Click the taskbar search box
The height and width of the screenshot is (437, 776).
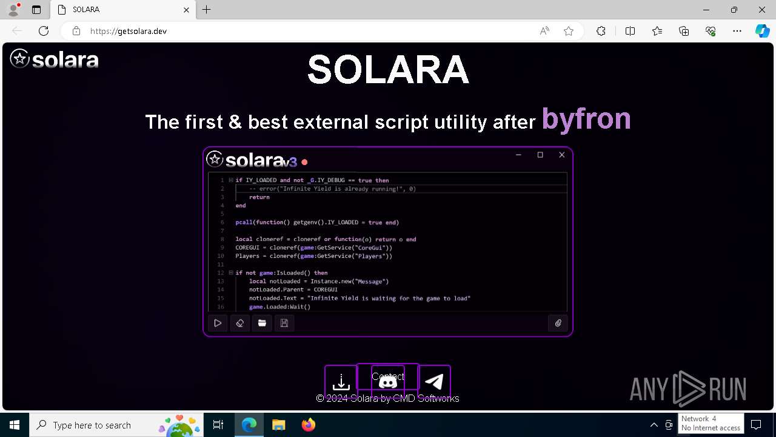click(x=116, y=425)
